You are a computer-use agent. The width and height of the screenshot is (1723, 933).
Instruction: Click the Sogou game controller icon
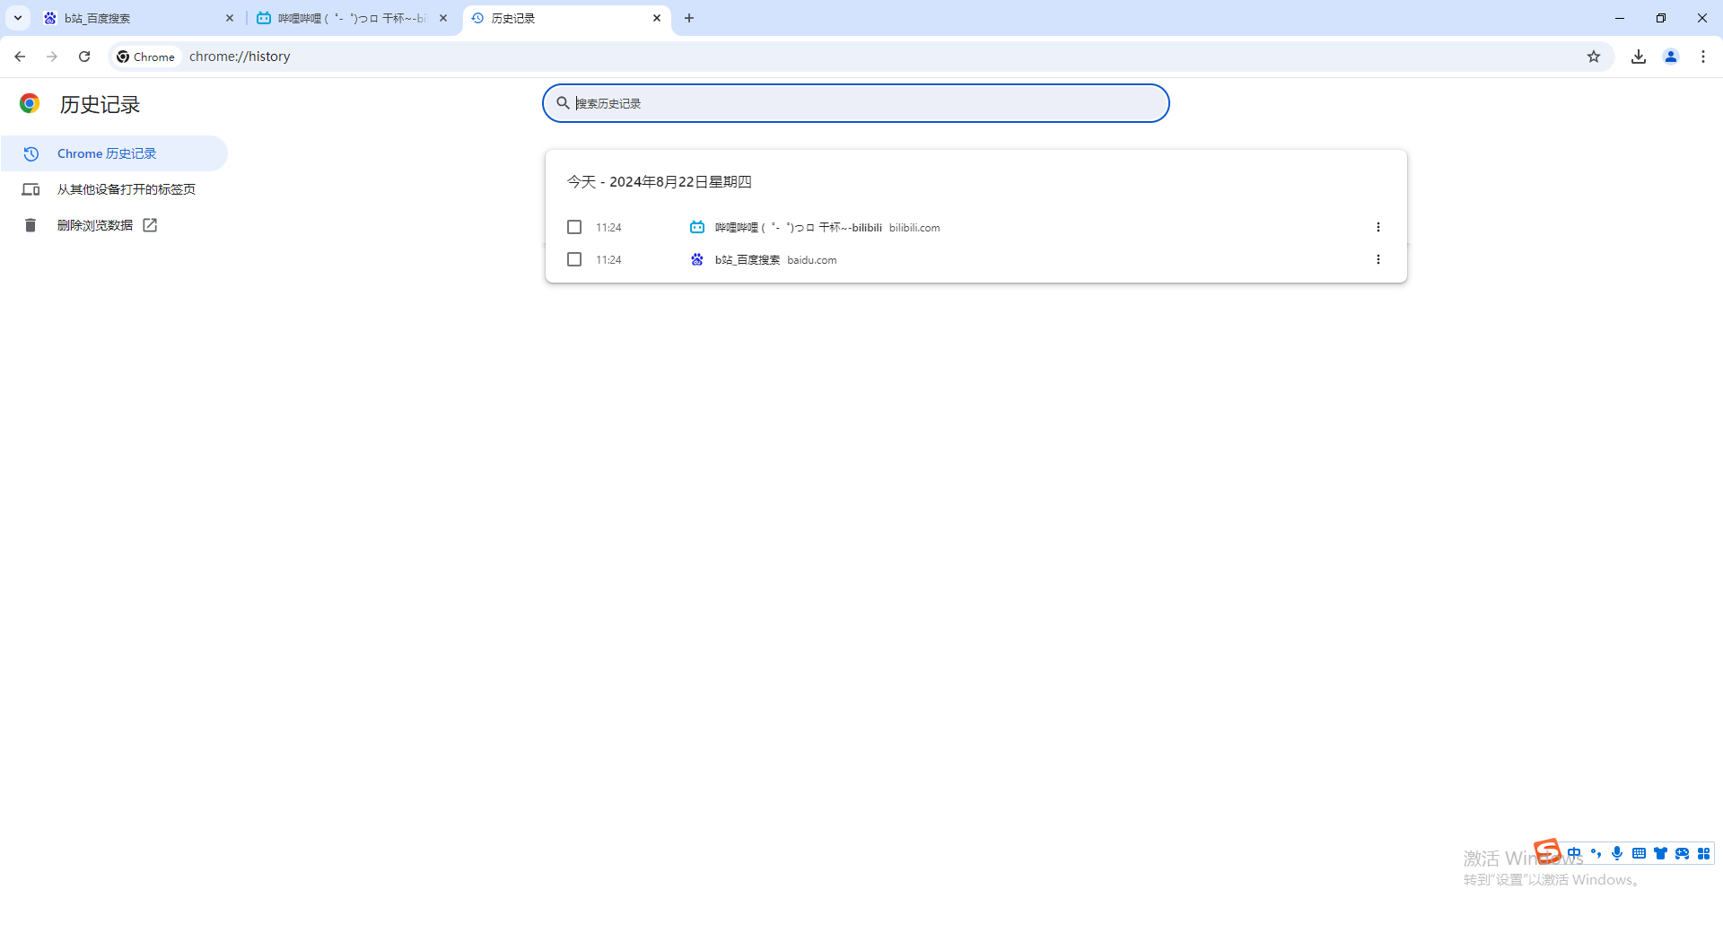pos(1682,853)
